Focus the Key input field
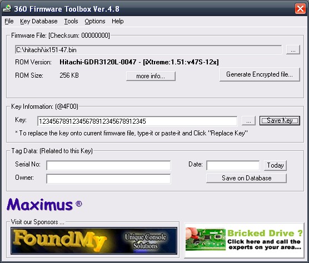The height and width of the screenshot is (263, 309). pos(137,121)
